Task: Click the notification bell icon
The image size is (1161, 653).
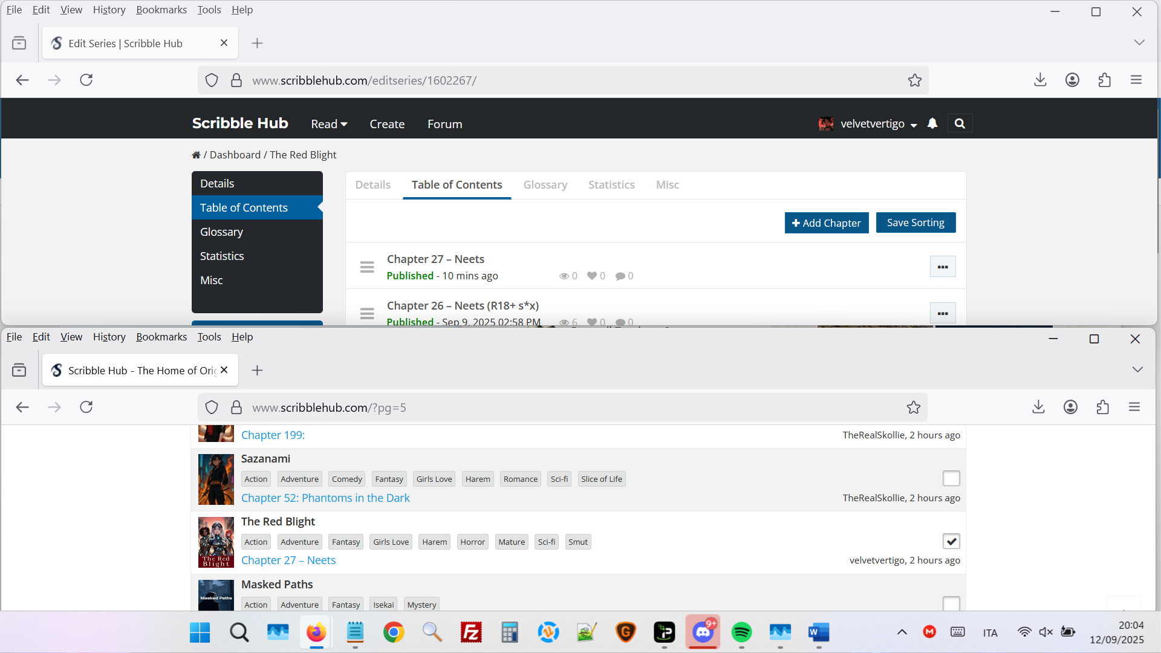Action: coord(932,123)
